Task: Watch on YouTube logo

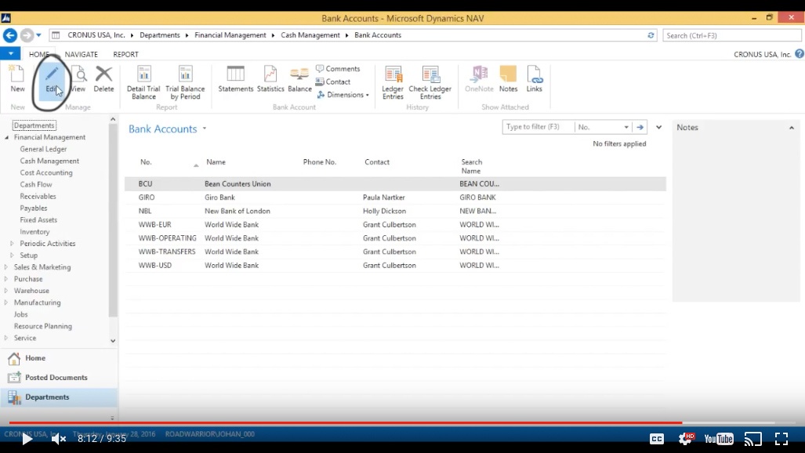Action: [719, 439]
